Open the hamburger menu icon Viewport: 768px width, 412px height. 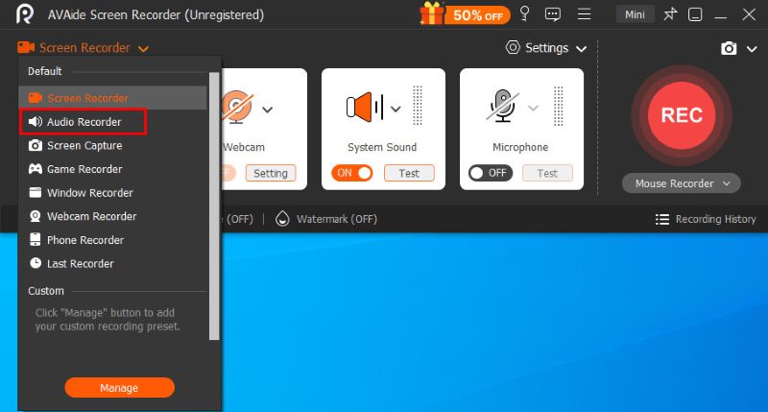point(584,14)
